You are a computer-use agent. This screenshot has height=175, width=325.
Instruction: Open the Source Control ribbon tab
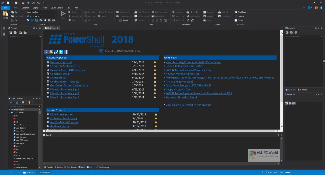(56, 8)
